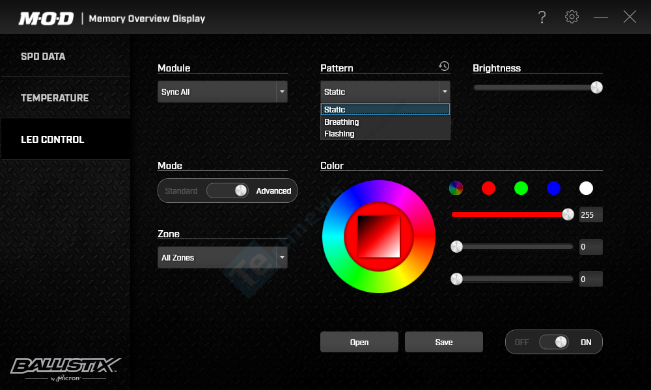Click the saturation square inside the wheel
The width and height of the screenshot is (651, 390).
coord(379,237)
